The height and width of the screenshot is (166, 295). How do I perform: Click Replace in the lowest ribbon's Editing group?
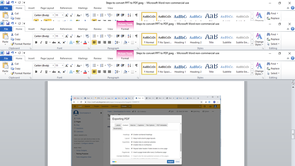click(273, 69)
